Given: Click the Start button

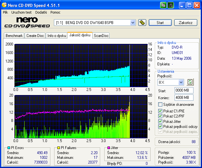Looking at the screenshot, I should tap(160, 23).
